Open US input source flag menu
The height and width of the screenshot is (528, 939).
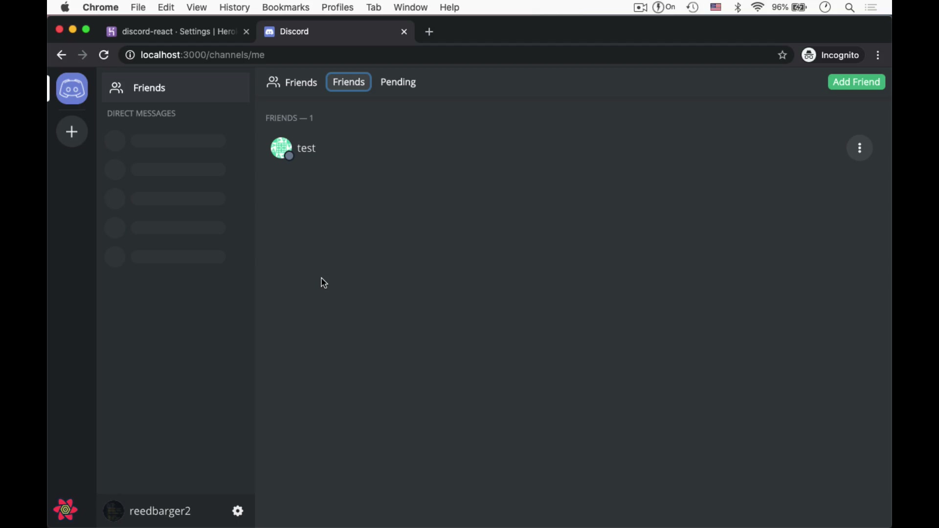tap(716, 7)
